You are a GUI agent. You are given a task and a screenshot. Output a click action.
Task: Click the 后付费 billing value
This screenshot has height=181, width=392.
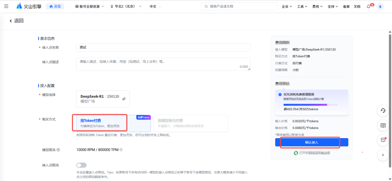pyautogui.click(x=297, y=63)
